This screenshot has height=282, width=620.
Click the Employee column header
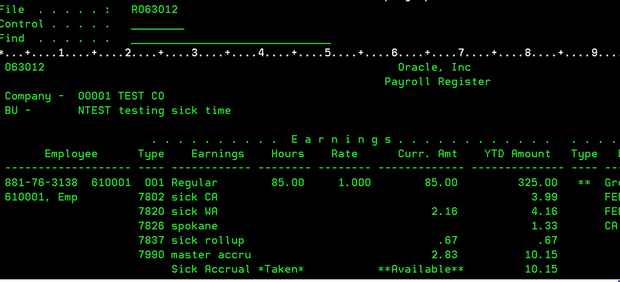point(71,154)
